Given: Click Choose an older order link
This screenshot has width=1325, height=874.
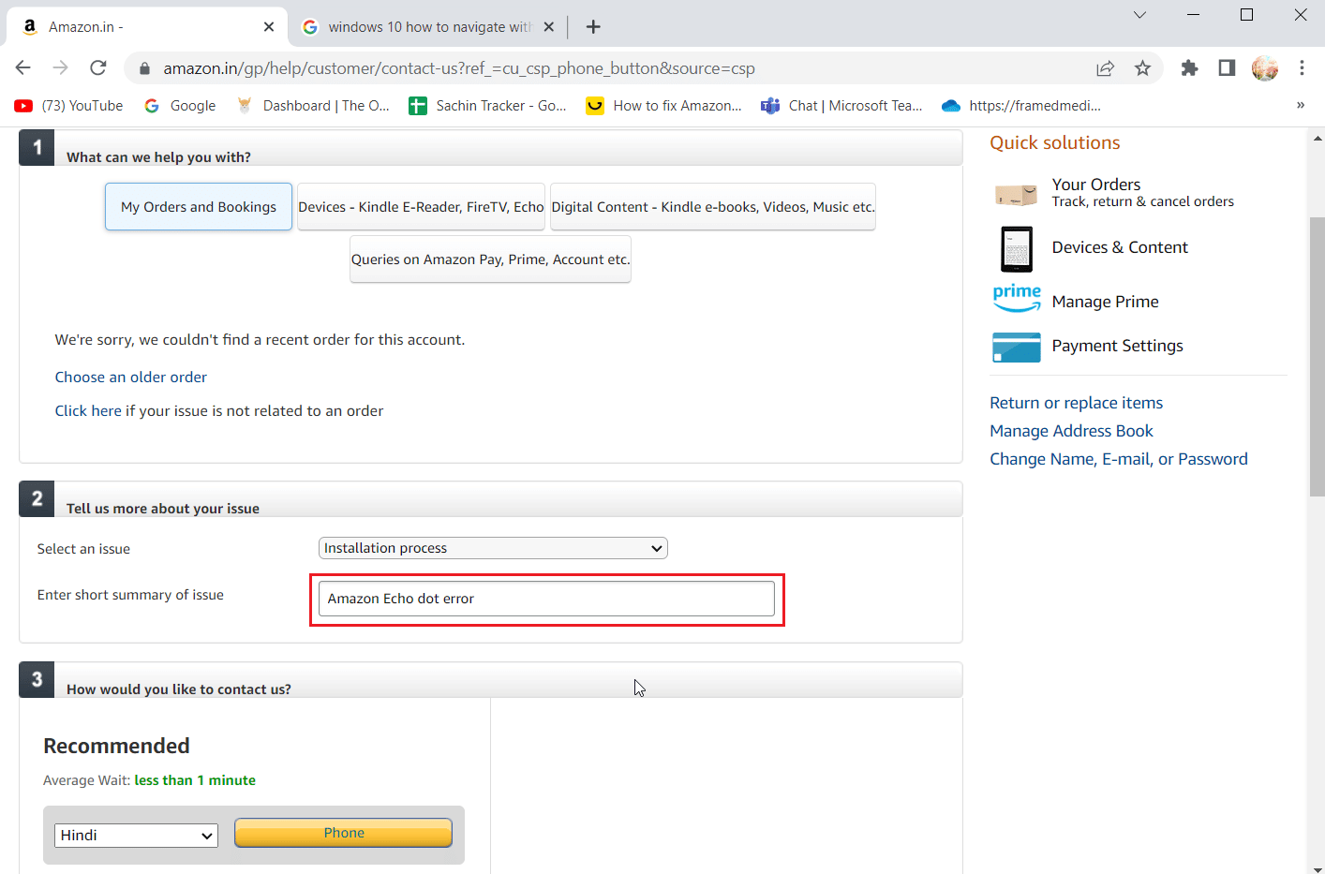Looking at the screenshot, I should [x=131, y=377].
